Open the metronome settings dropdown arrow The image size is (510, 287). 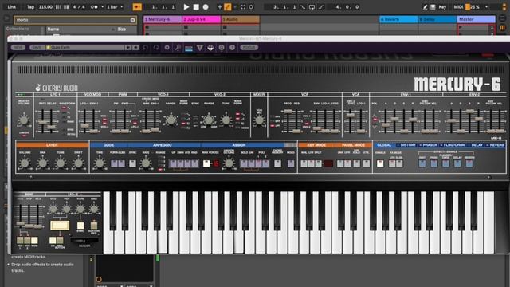[x=102, y=7]
